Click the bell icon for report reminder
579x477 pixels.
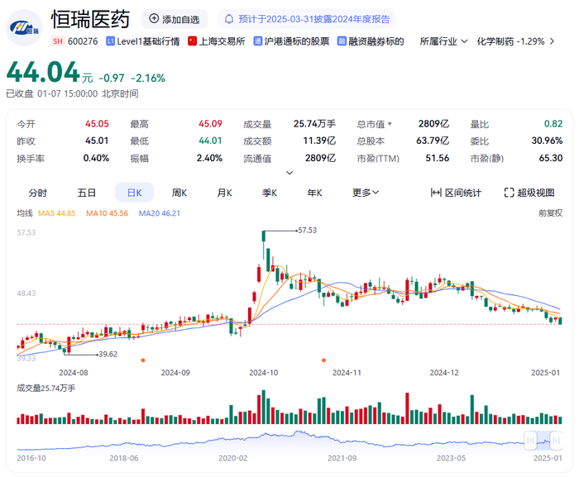[x=229, y=19]
